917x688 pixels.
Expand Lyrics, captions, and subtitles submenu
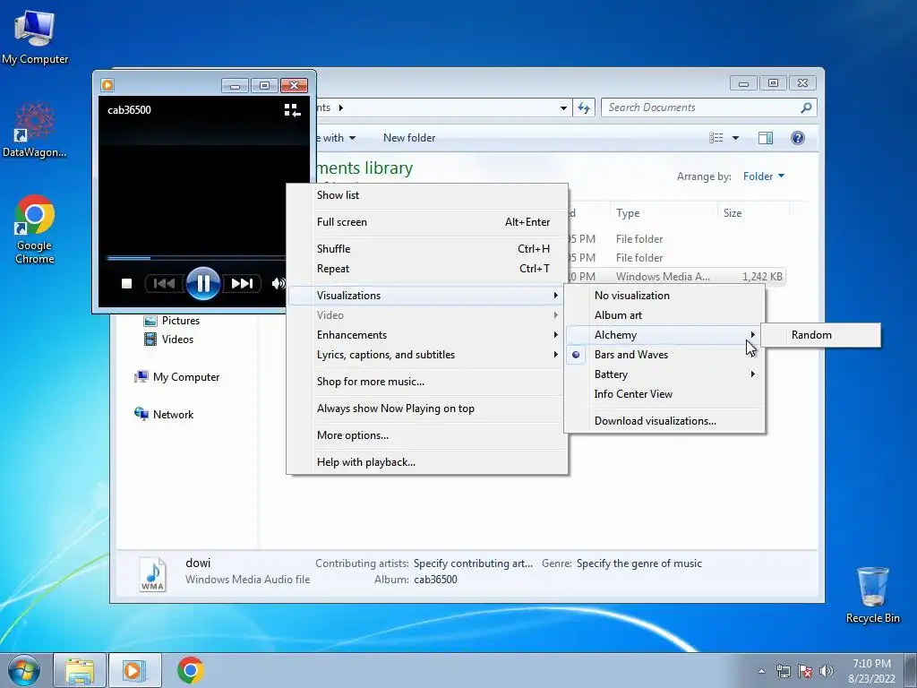[427, 355]
